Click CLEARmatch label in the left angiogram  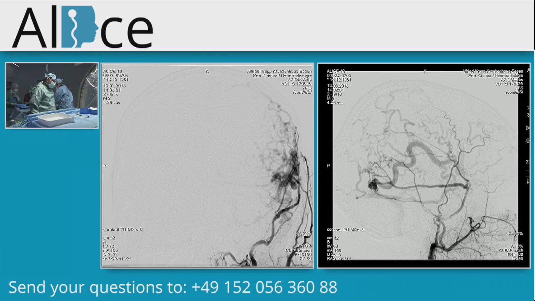pyautogui.click(x=298, y=250)
